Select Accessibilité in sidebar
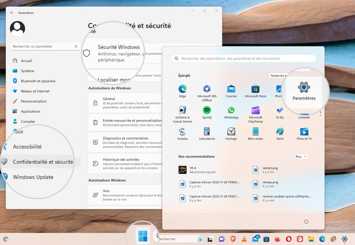The width and height of the screenshot is (355, 245). pos(27,147)
